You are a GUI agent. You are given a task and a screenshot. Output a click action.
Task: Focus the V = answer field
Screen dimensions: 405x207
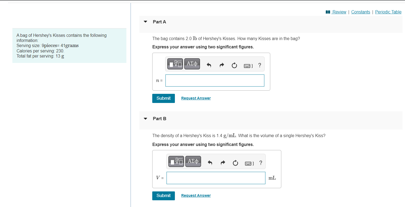pos(216,178)
